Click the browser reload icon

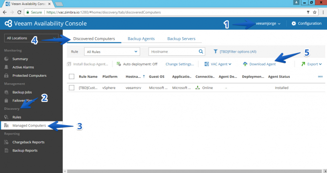click(x=19, y=12)
